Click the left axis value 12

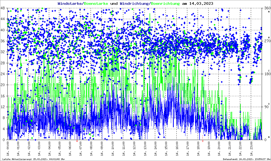tap(3, 107)
